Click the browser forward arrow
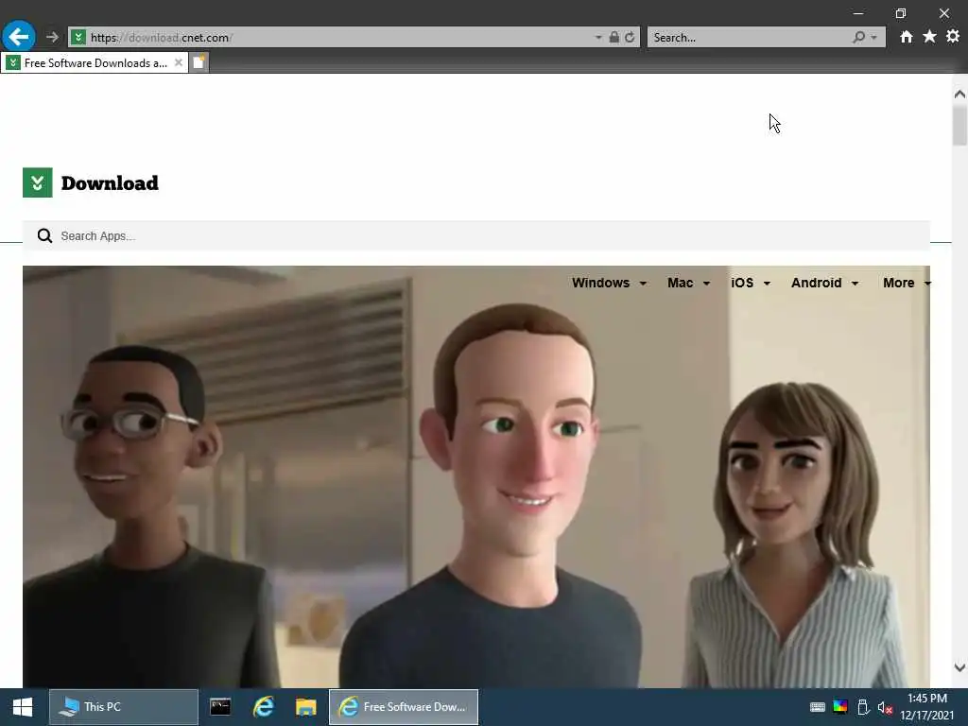Image resolution: width=968 pixels, height=726 pixels. click(x=53, y=37)
